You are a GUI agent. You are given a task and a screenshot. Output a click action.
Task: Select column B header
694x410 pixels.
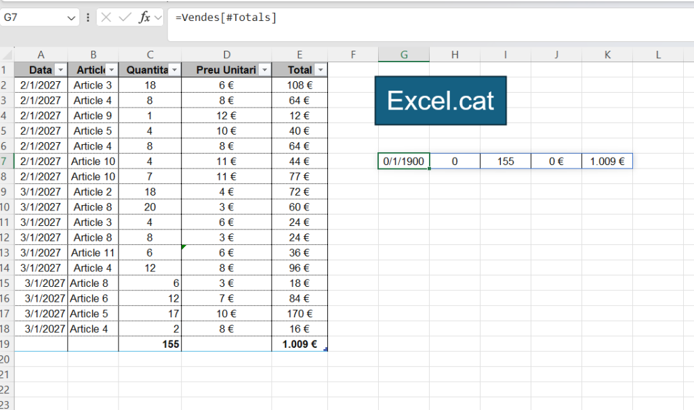click(x=93, y=55)
